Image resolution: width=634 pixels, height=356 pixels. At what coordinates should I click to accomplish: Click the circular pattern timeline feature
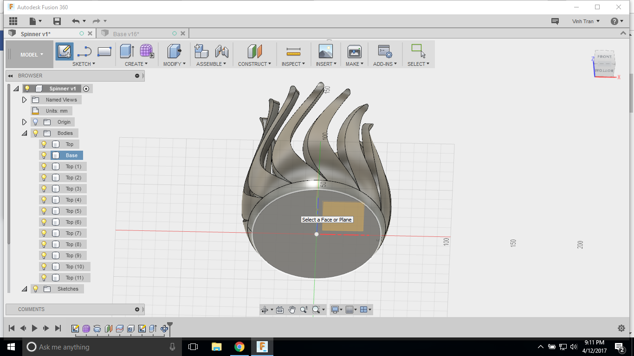click(164, 329)
